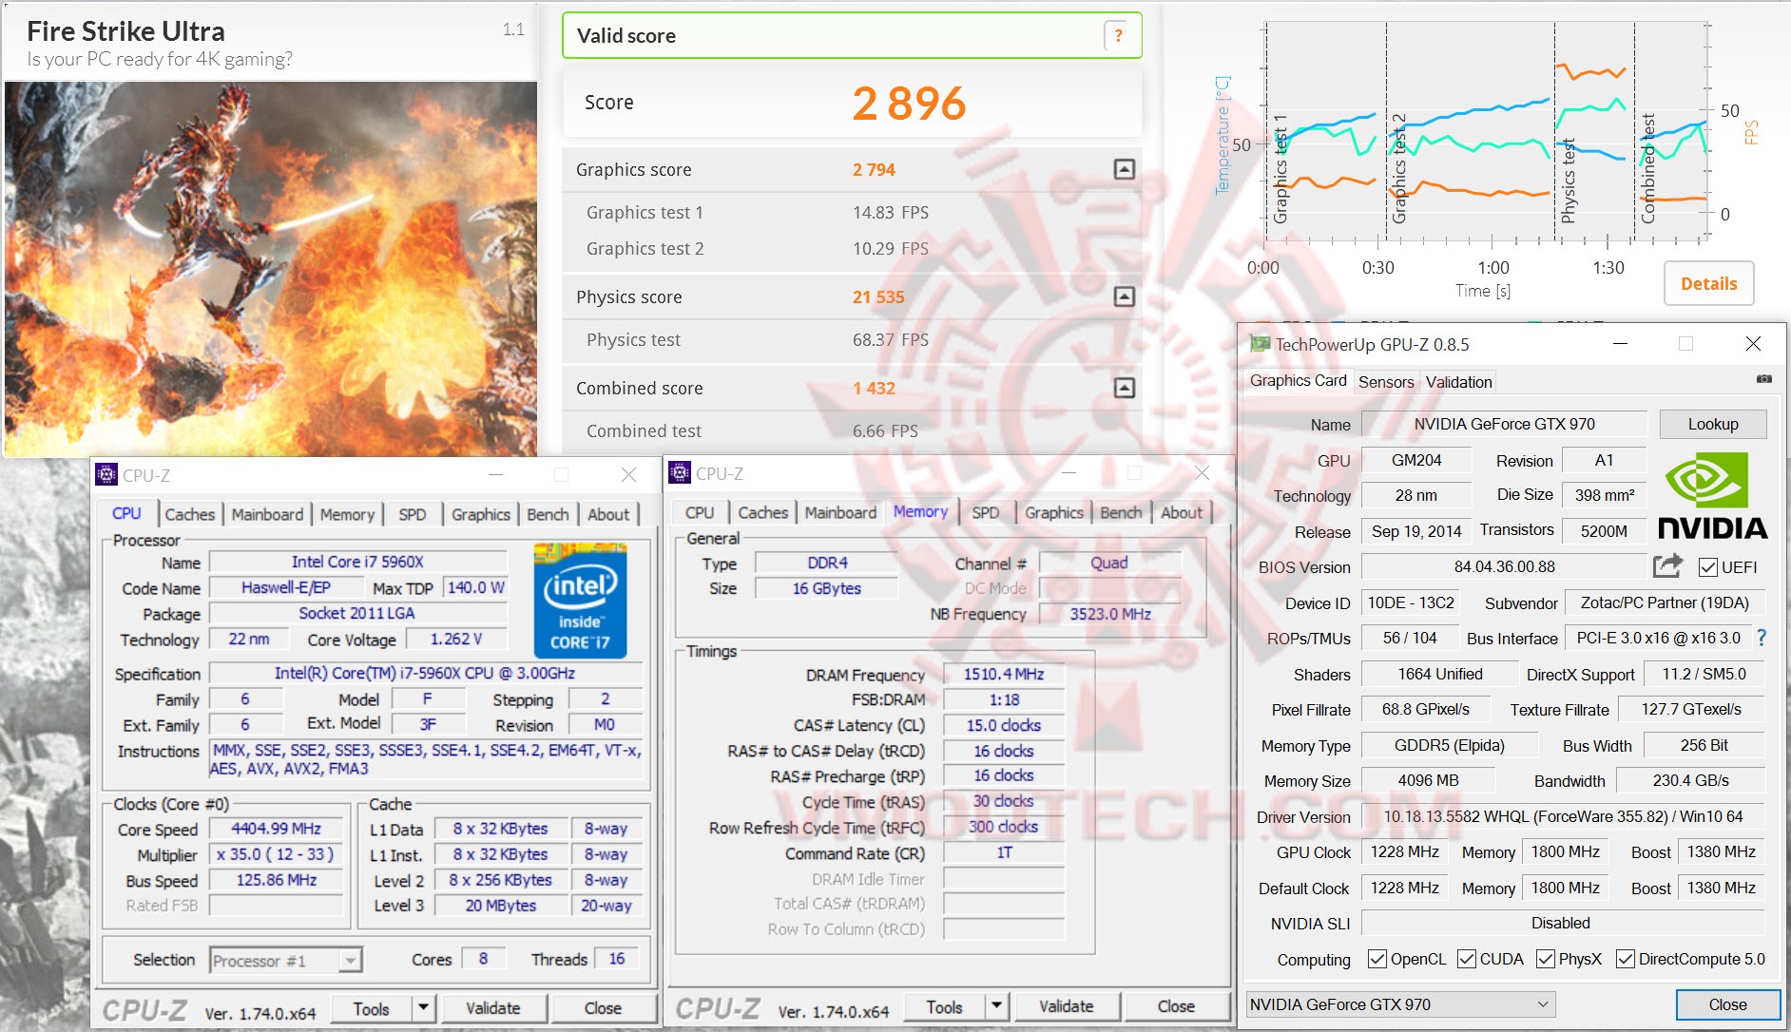1791x1032 pixels.
Task: Toggle the CUDA checkbox
Action: [1467, 959]
